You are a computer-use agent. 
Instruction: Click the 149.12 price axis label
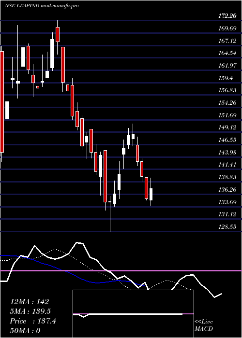pyautogui.click(x=227, y=127)
